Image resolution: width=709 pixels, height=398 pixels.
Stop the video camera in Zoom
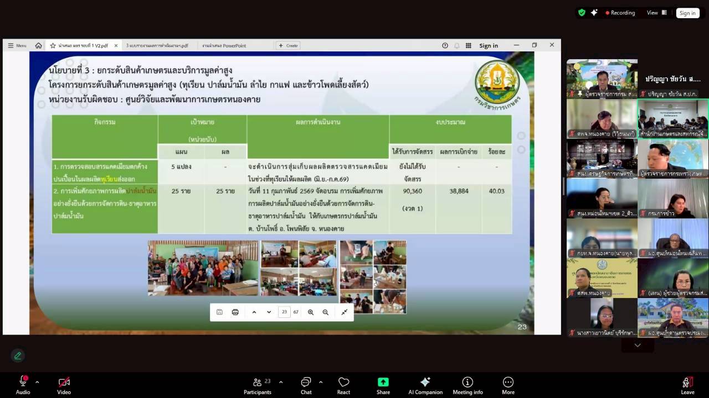pos(64,383)
